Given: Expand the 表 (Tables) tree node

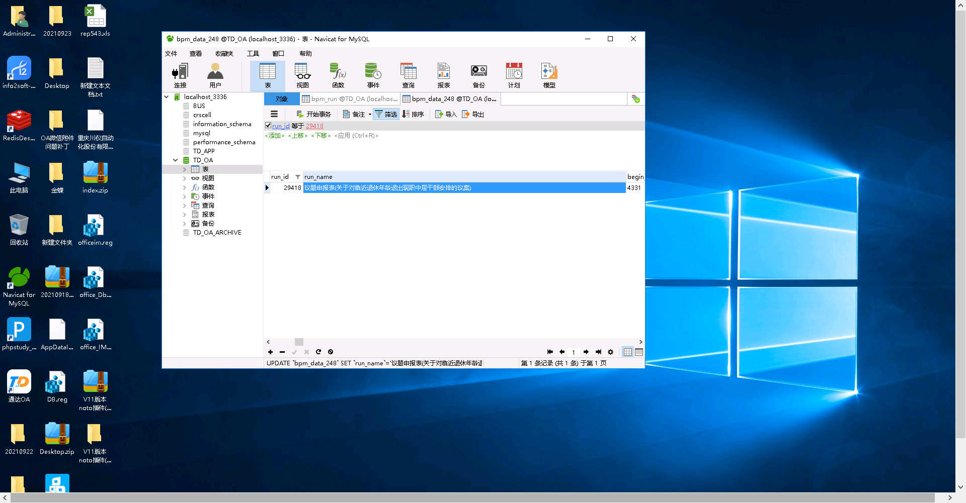Looking at the screenshot, I should 185,169.
